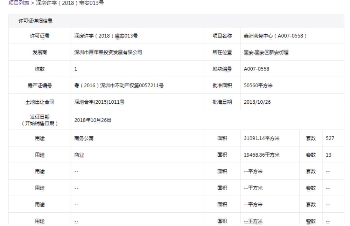The image size is (350, 226).
Task: Select area value 31091.14平方米
Action: [x=261, y=138]
